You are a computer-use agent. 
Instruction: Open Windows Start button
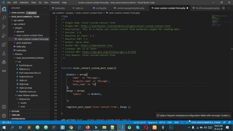tap(4, 127)
